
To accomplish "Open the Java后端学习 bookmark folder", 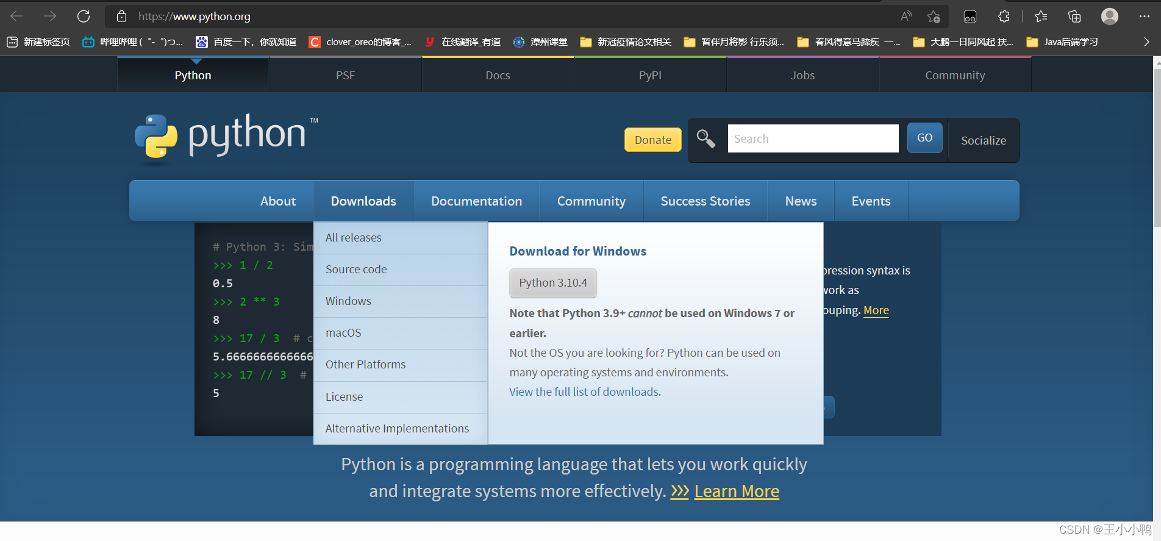I will click(x=1062, y=41).
